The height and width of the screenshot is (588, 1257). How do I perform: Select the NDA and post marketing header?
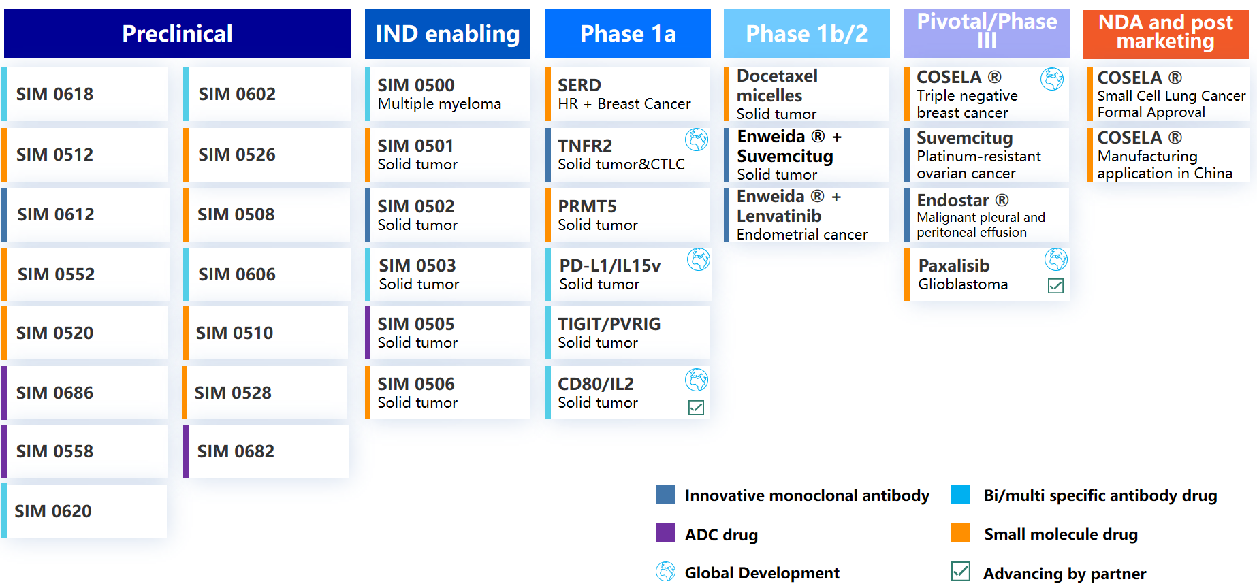[x=1166, y=33]
